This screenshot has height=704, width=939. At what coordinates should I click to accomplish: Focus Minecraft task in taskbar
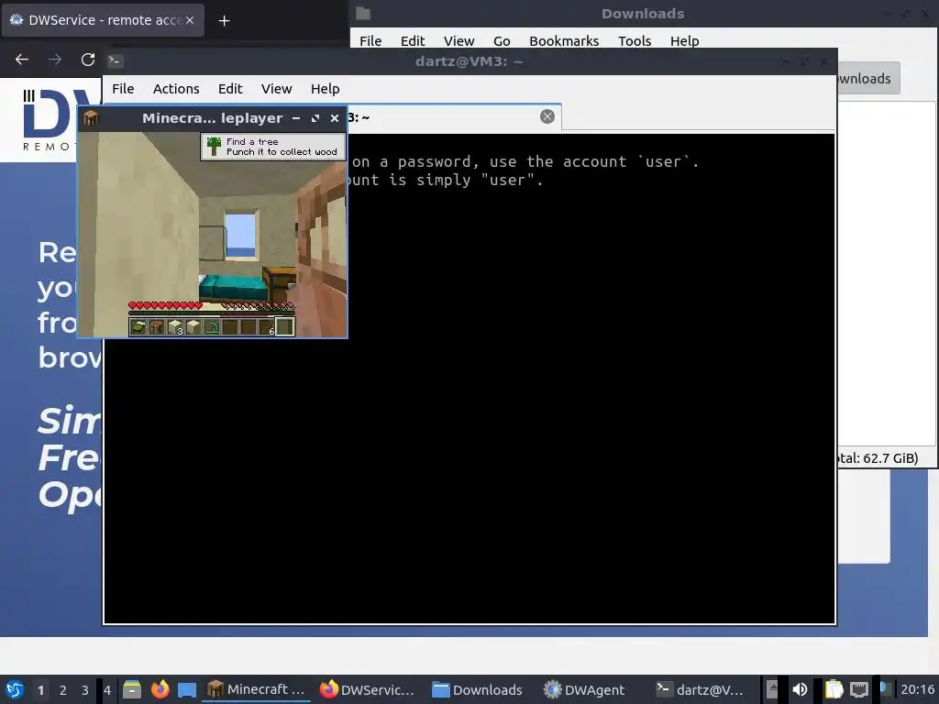click(257, 689)
